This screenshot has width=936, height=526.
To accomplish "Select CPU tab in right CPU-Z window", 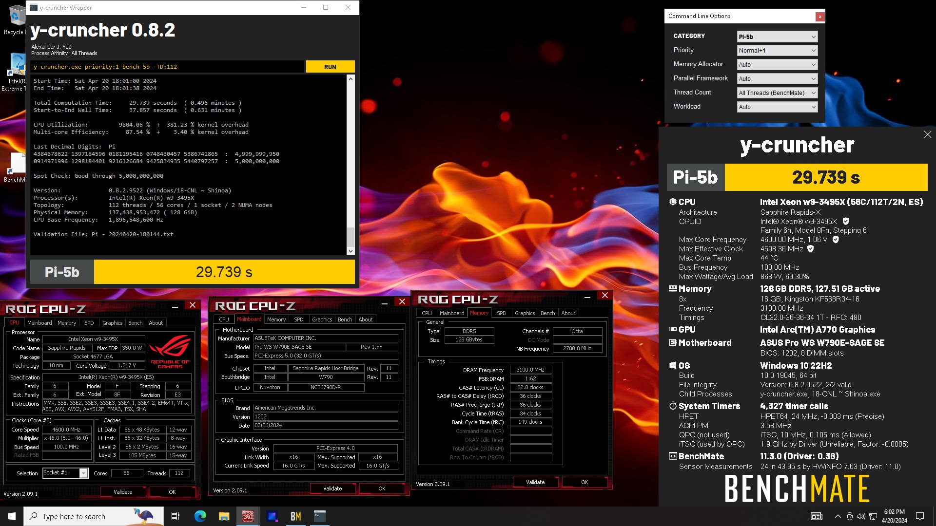I will [427, 313].
